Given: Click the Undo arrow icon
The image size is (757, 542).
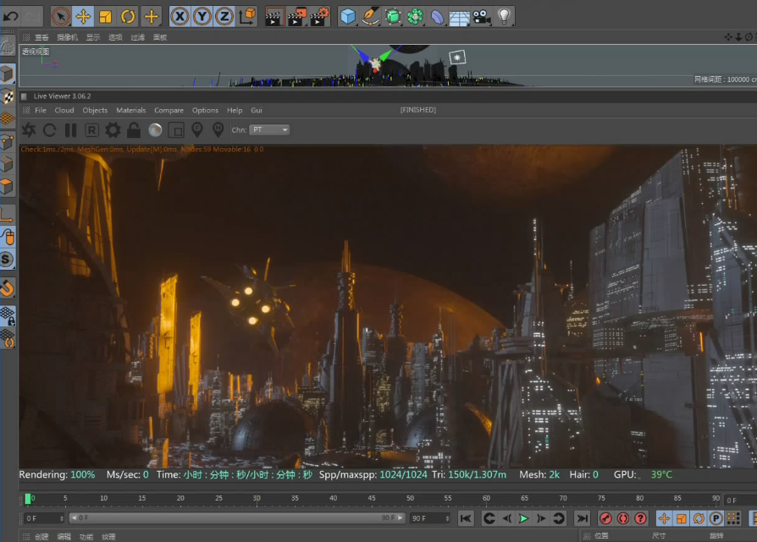Looking at the screenshot, I should pyautogui.click(x=10, y=16).
